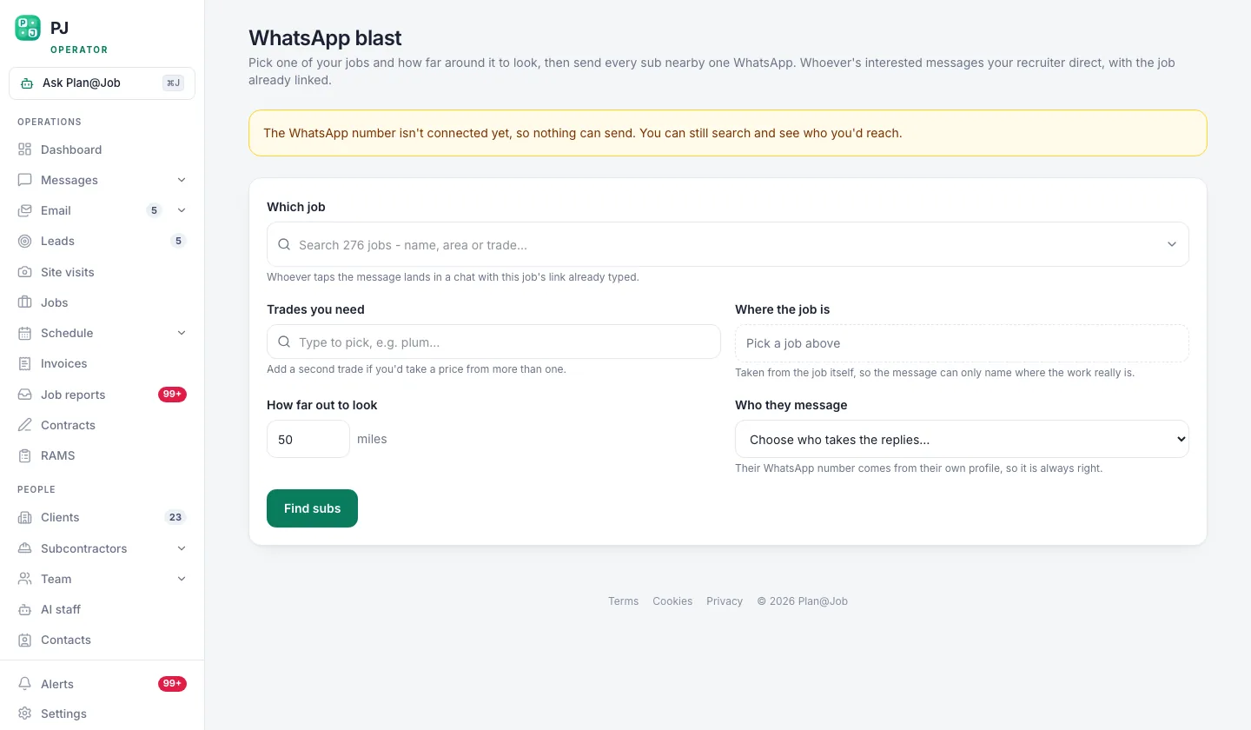Open Job reports section
The image size is (1251, 730).
[x=102, y=395]
